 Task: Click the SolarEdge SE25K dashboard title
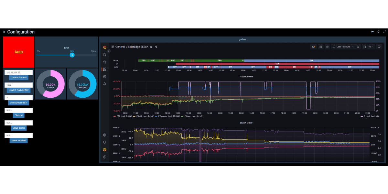coord(138,47)
